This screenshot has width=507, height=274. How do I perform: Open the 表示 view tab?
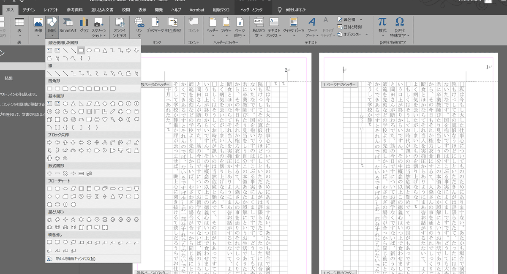(142, 10)
